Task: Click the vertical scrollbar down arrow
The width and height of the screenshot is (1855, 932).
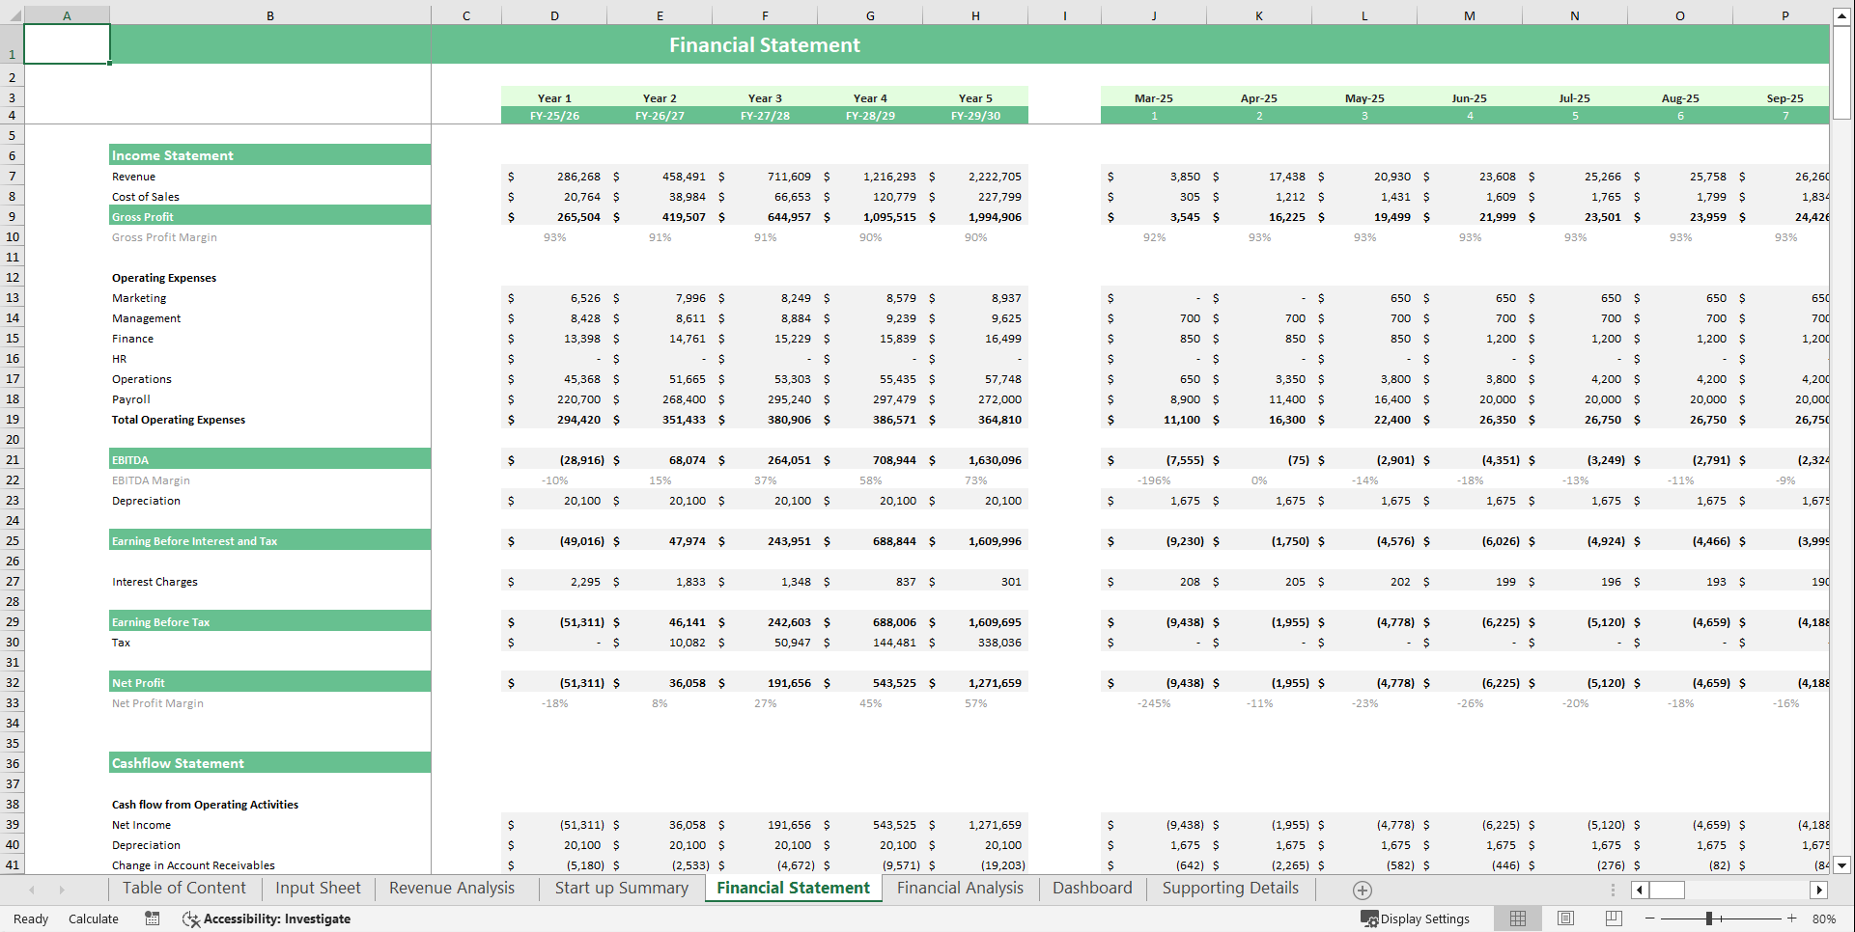Action: pos(1841,865)
